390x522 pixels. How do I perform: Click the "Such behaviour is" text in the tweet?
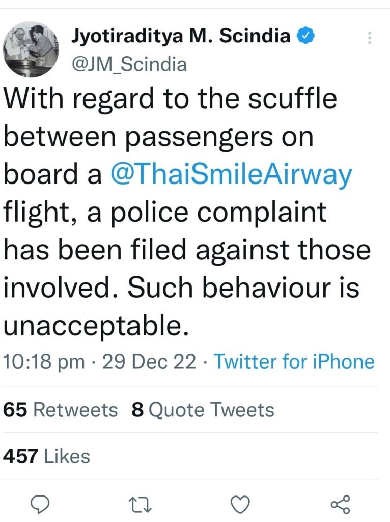tap(243, 289)
